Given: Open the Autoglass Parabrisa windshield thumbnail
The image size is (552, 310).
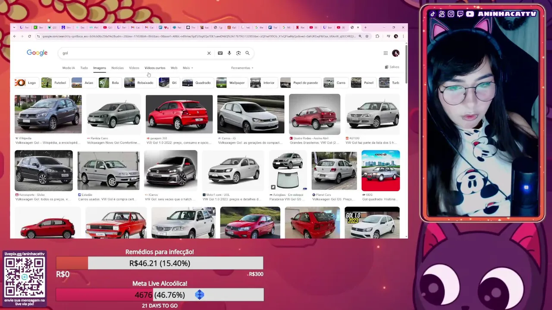Looking at the screenshot, I should coord(288,170).
